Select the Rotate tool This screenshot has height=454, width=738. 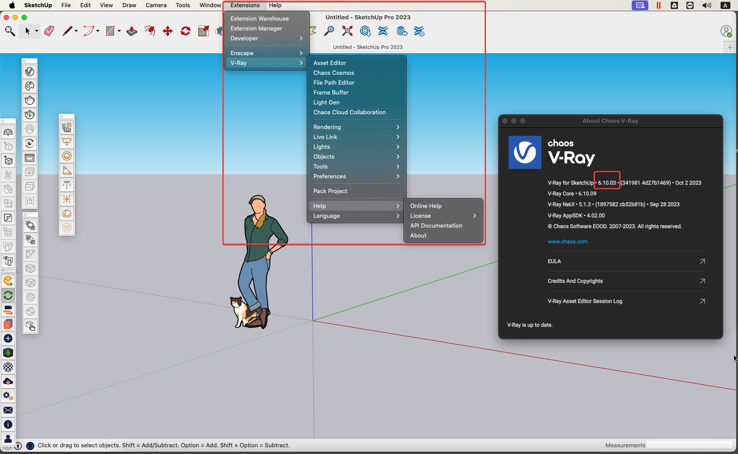pyautogui.click(x=186, y=31)
